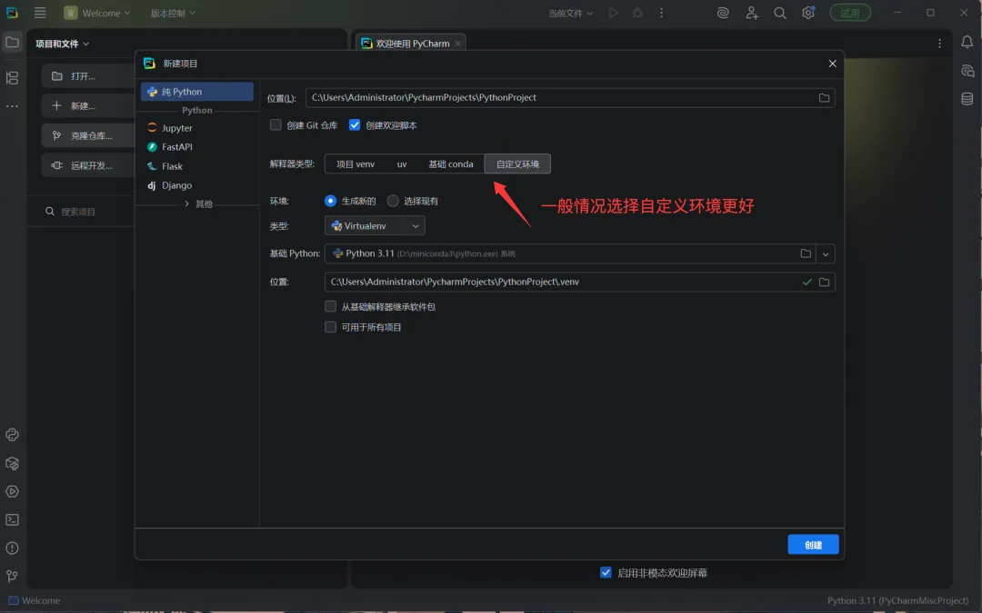This screenshot has height=613, width=982.
Task: Toggle 启用非模态欢迎屏幕 checkbox
Action: coord(606,572)
